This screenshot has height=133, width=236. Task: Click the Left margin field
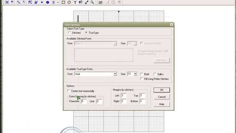(x=124, y=96)
